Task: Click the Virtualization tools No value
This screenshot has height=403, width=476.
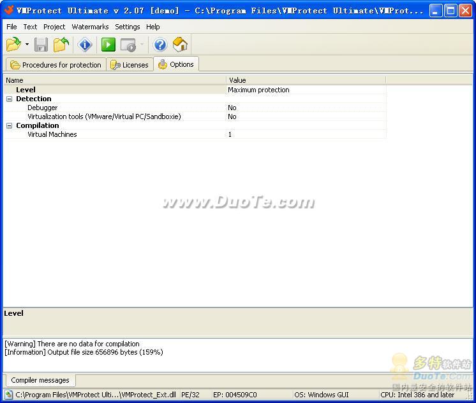Action: [x=232, y=117]
